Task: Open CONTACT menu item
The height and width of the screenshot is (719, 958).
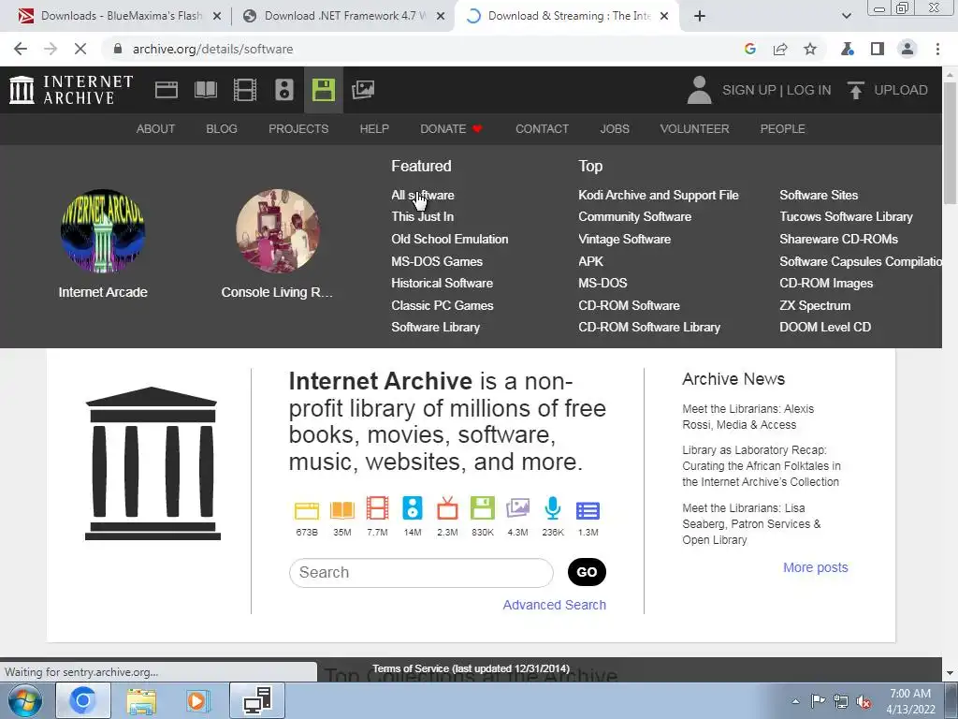Action: pos(542,129)
